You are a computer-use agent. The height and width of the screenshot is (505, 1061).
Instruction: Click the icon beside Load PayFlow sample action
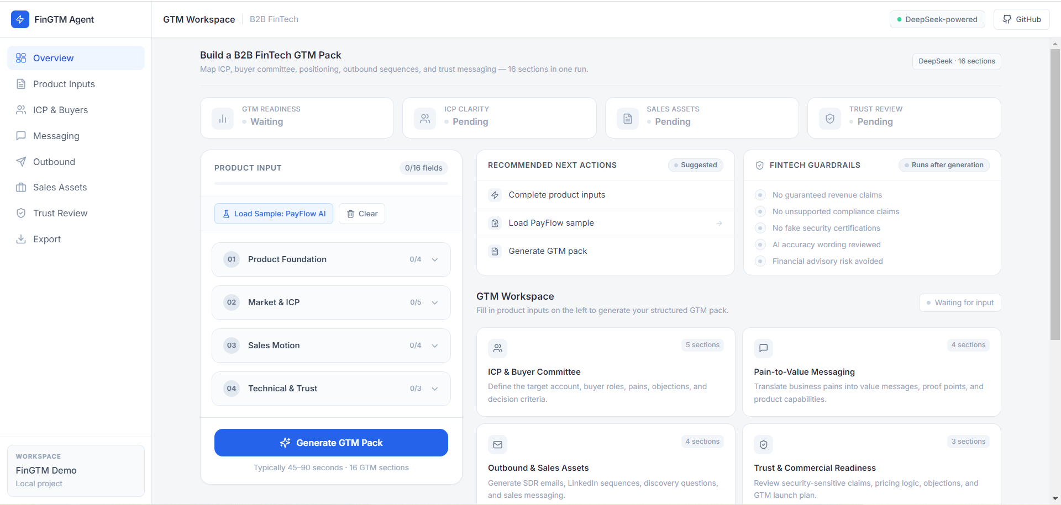pos(495,223)
